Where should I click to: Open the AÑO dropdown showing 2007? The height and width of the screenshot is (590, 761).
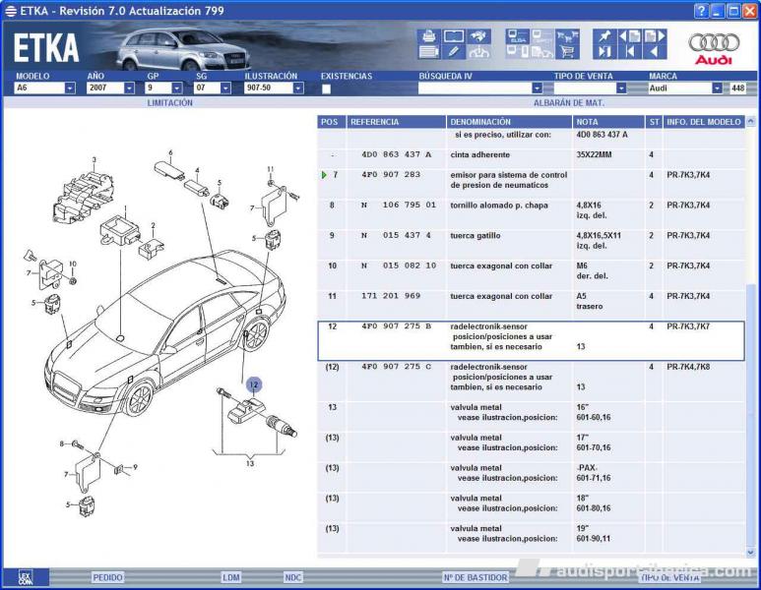click(x=129, y=88)
